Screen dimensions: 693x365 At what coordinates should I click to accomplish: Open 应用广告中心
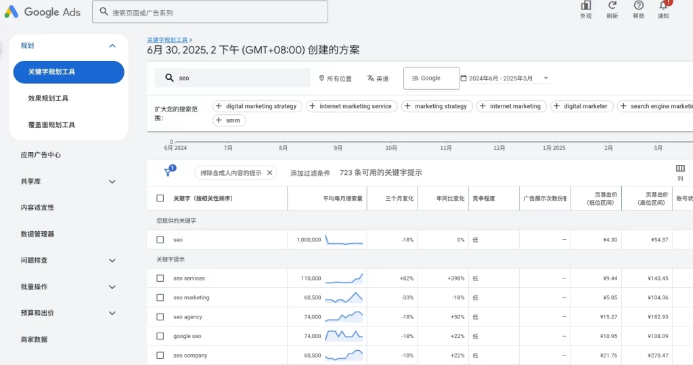point(41,155)
